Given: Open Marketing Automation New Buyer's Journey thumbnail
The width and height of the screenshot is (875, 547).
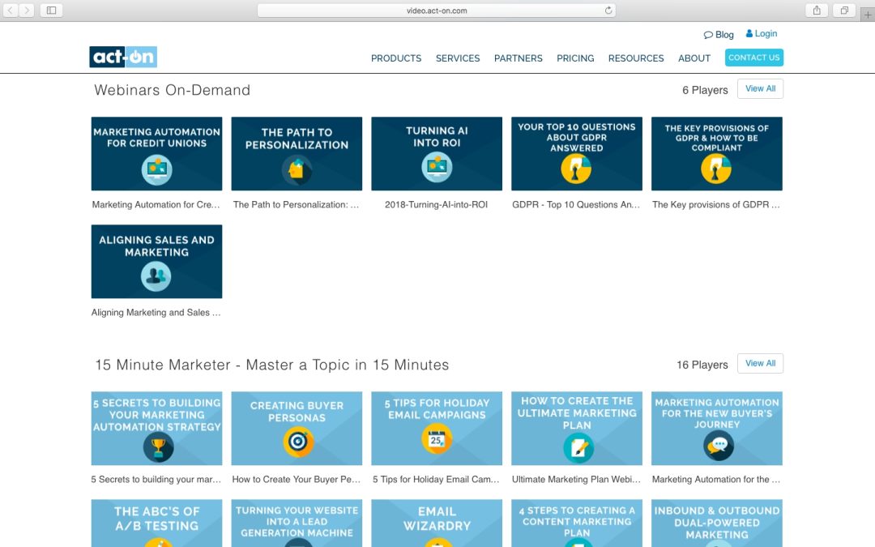Looking at the screenshot, I should 717,428.
